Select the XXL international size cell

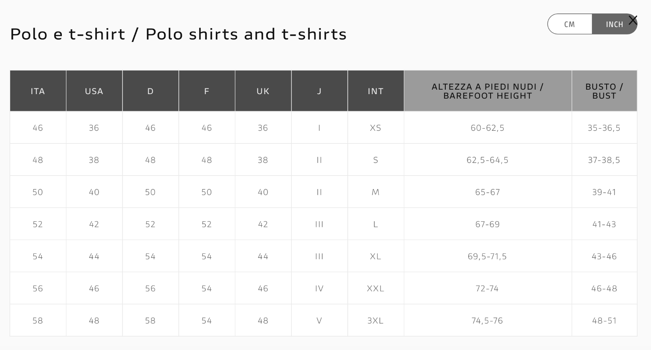tap(375, 288)
